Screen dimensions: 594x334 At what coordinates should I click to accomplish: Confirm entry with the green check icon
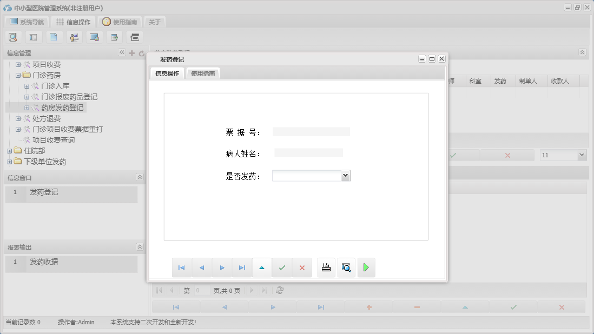282,267
